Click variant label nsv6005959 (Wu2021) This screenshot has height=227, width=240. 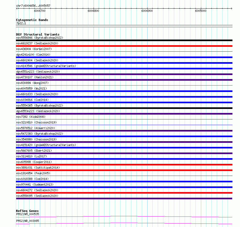[x=32, y=88]
